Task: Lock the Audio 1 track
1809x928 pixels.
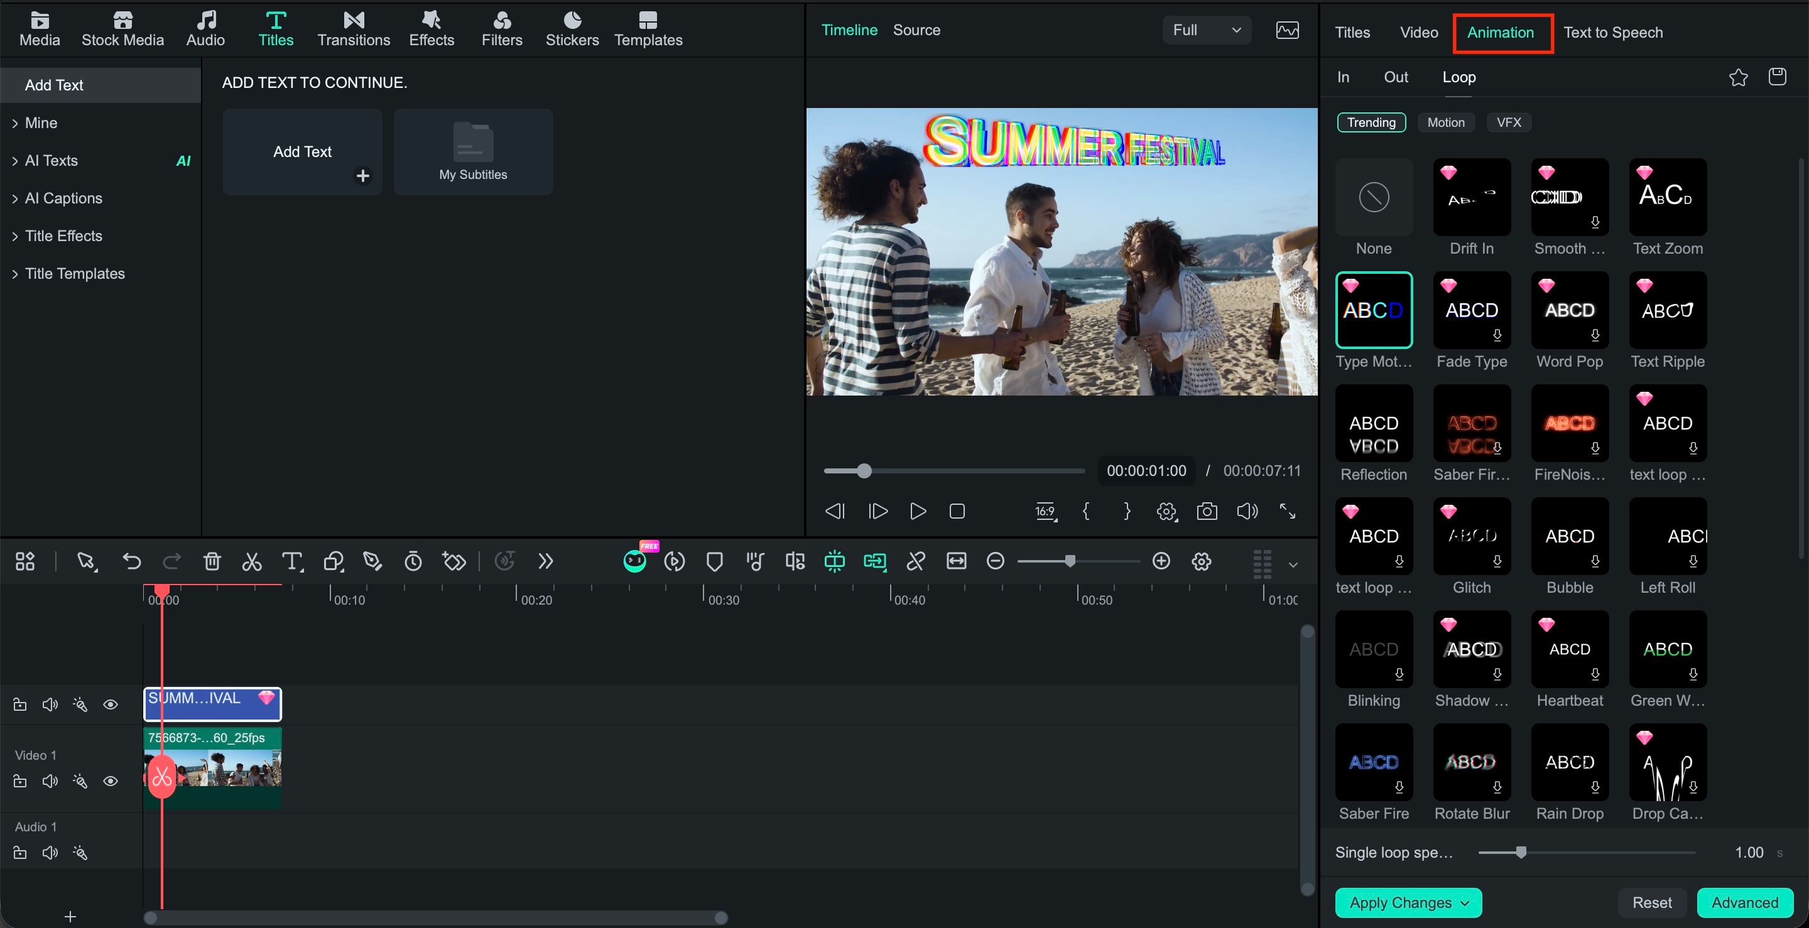Action: tap(19, 853)
